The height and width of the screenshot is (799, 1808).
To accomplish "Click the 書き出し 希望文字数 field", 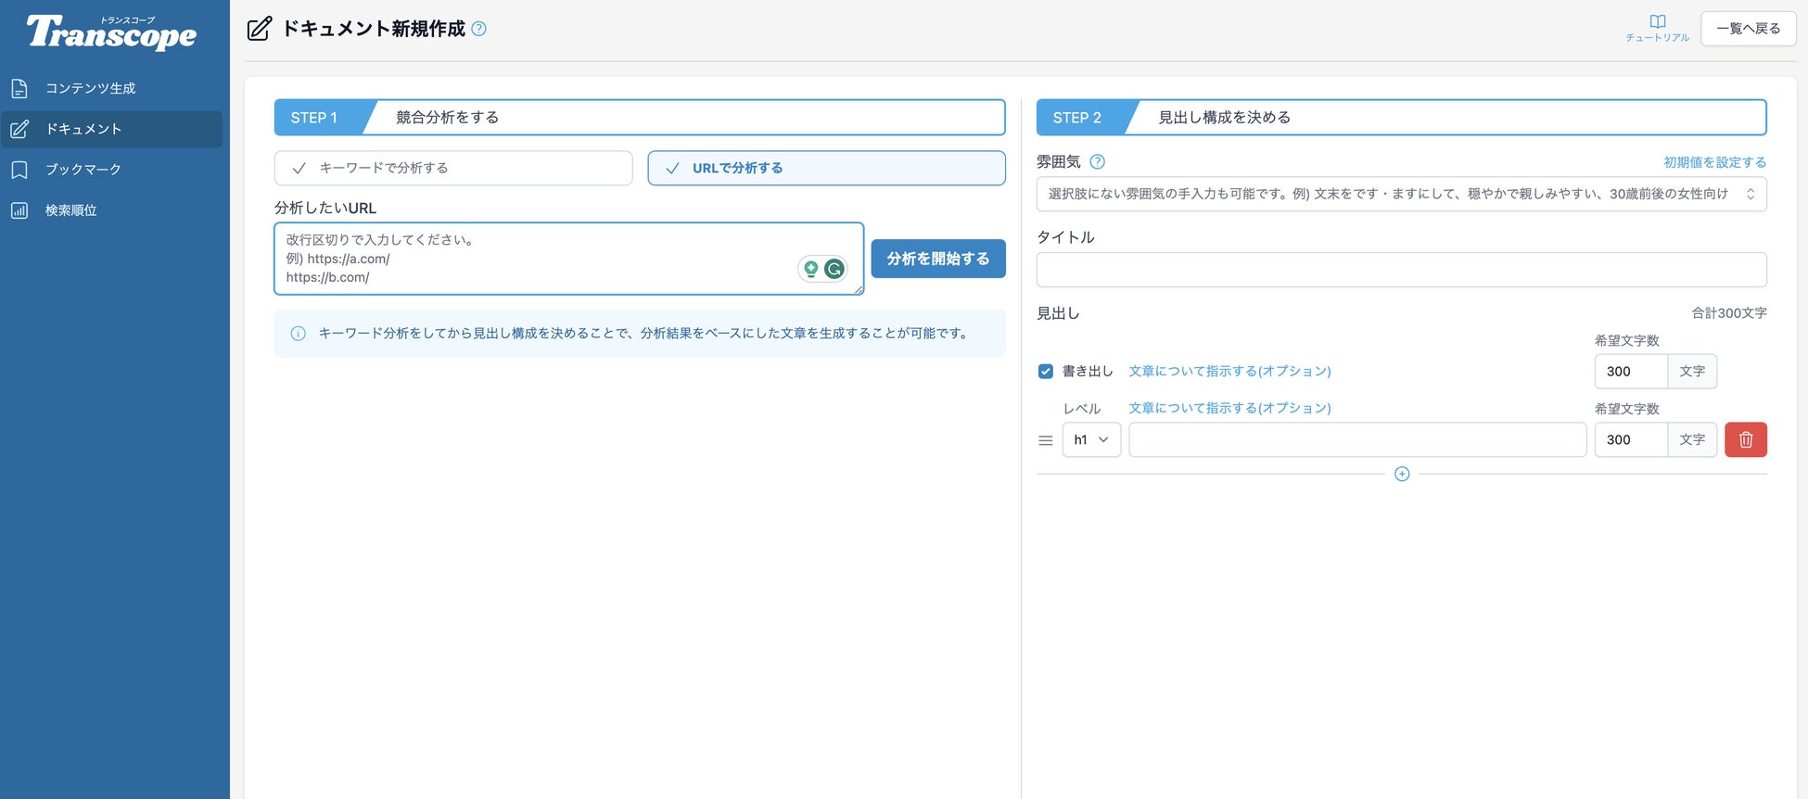I will [1631, 372].
